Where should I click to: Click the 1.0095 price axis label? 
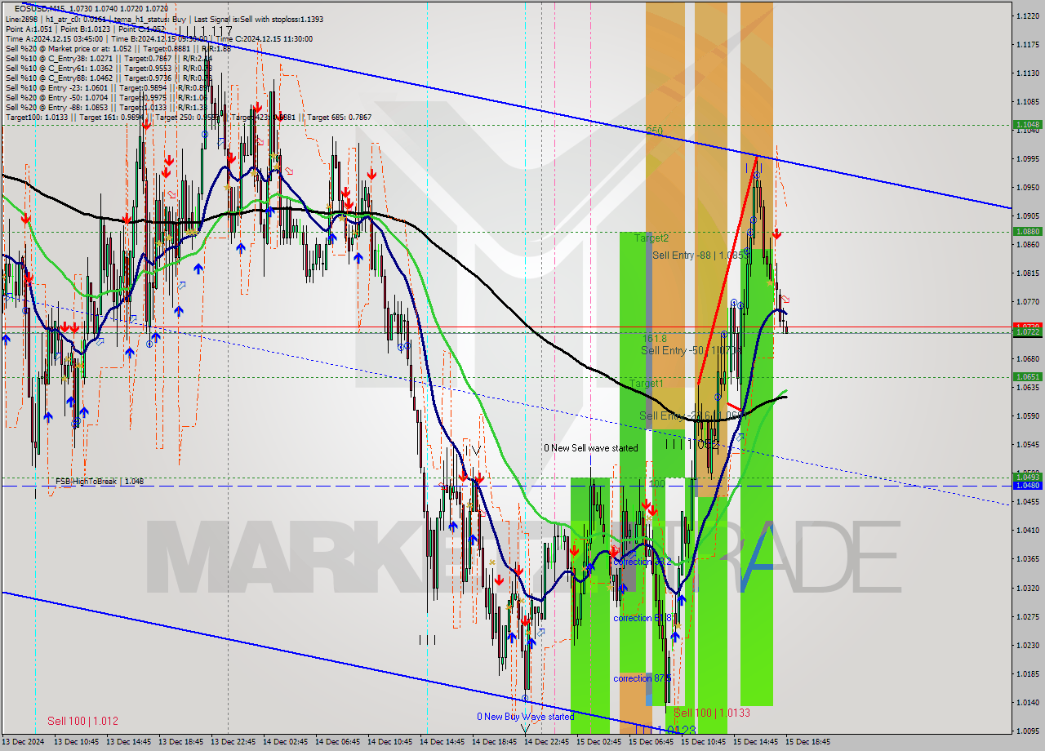[1027, 731]
